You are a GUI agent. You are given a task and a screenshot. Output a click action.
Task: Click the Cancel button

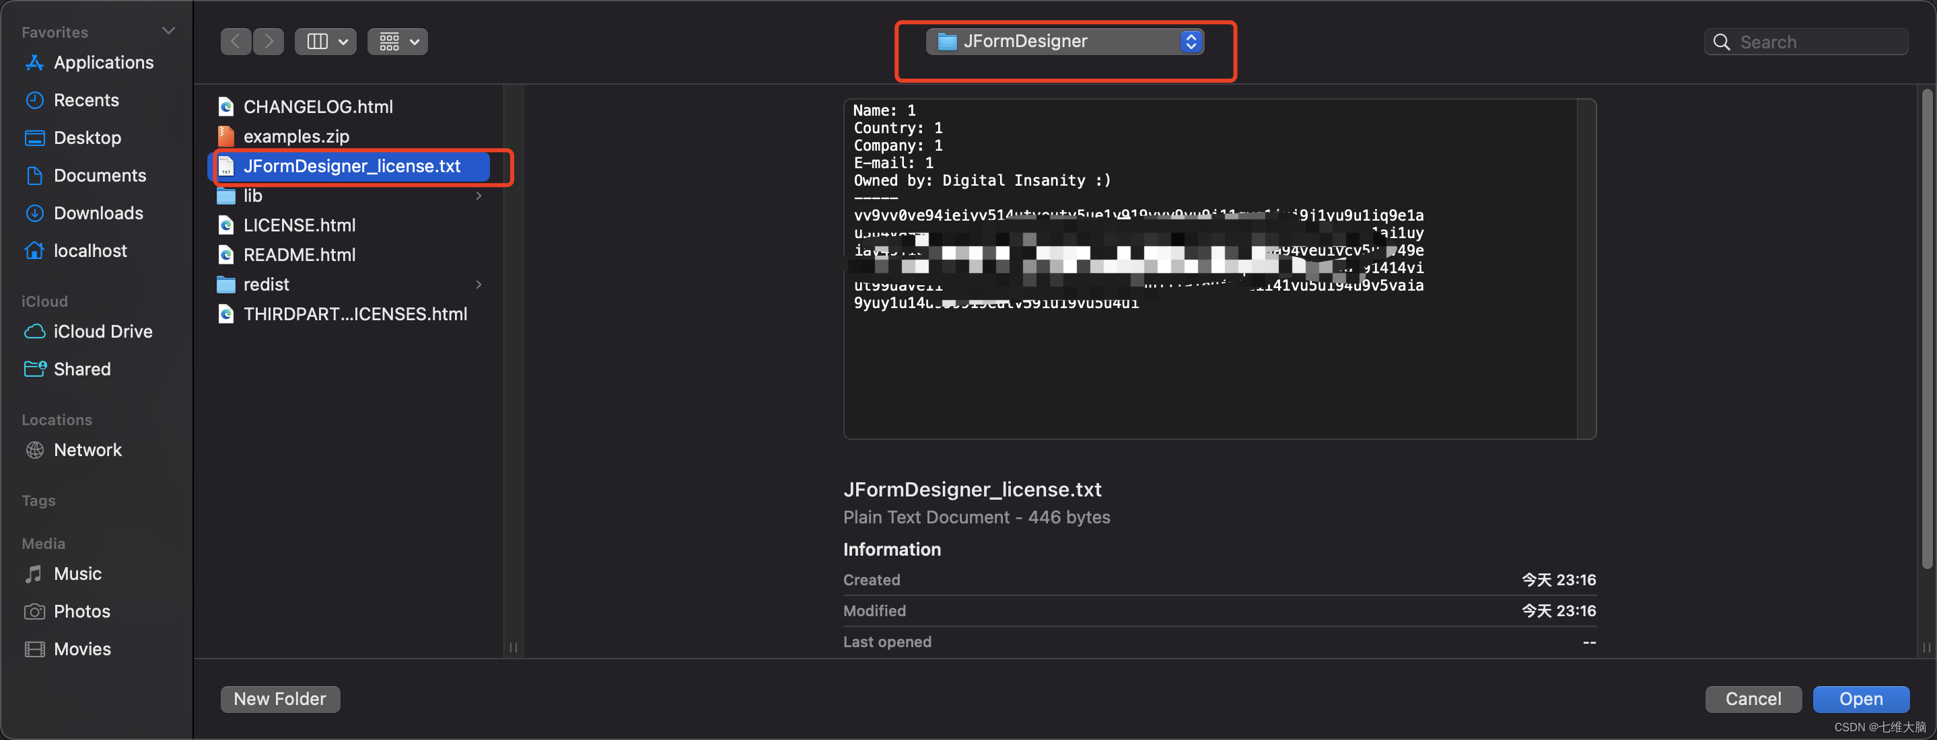pyautogui.click(x=1753, y=699)
